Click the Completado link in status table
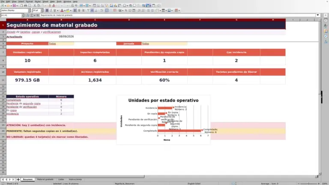The width and height of the screenshot is (329, 185). (x=14, y=100)
